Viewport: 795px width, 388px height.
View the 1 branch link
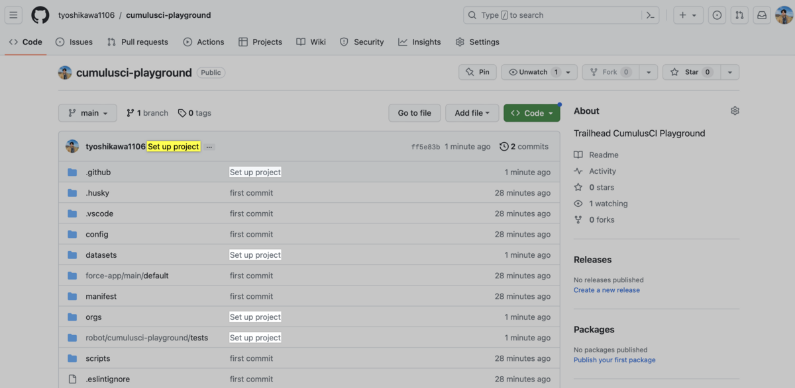pyautogui.click(x=147, y=113)
